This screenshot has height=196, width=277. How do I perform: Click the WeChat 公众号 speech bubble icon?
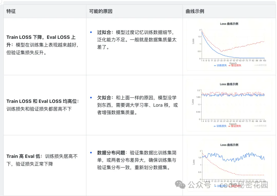tap(180, 184)
